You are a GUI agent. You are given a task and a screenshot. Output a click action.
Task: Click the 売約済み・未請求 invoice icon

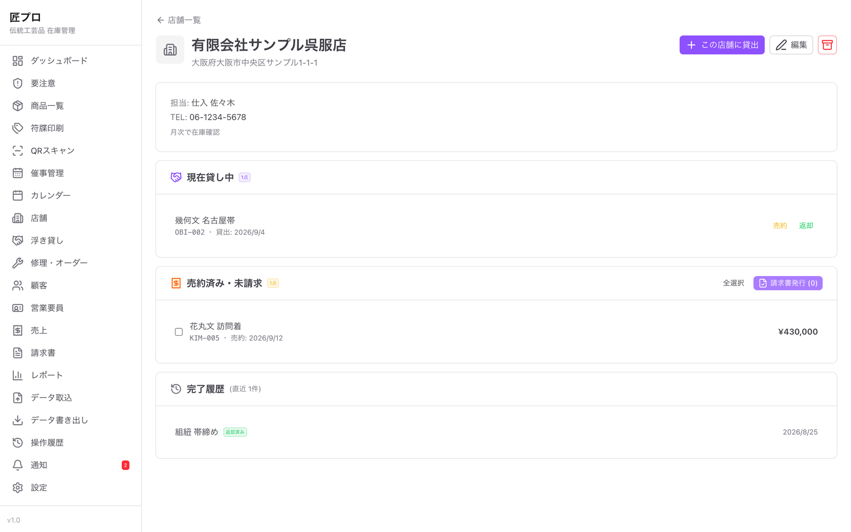pyautogui.click(x=176, y=283)
